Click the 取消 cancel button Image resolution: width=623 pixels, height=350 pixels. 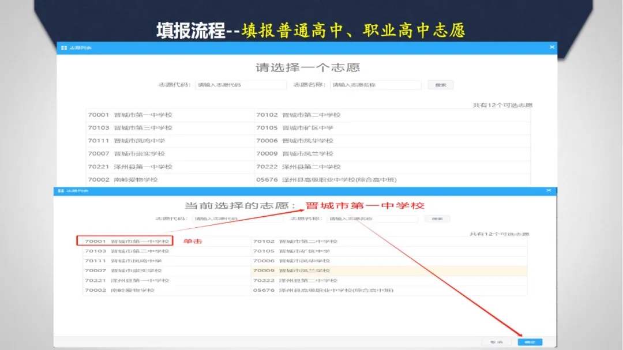tap(496, 342)
